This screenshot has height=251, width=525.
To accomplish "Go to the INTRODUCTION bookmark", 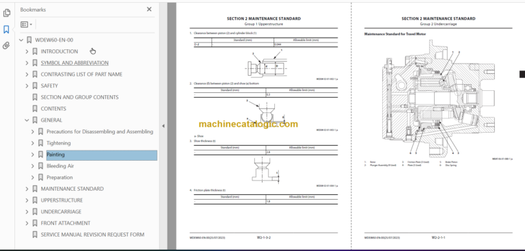I will 59,51.
